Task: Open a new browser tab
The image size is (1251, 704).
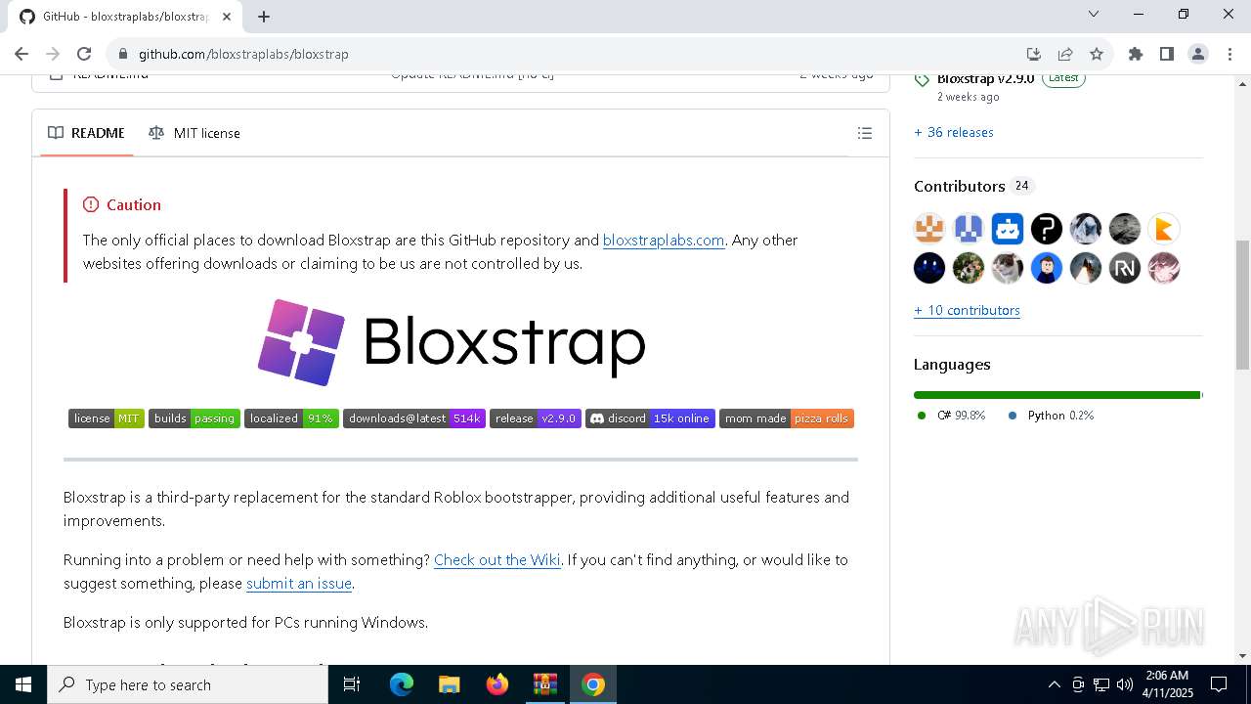Action: click(264, 17)
